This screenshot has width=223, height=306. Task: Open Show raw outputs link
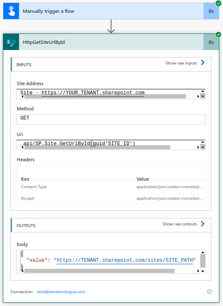(179, 224)
